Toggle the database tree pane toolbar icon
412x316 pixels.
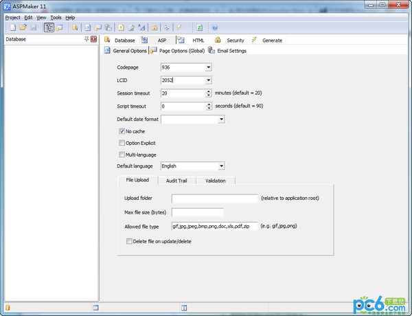point(49,27)
